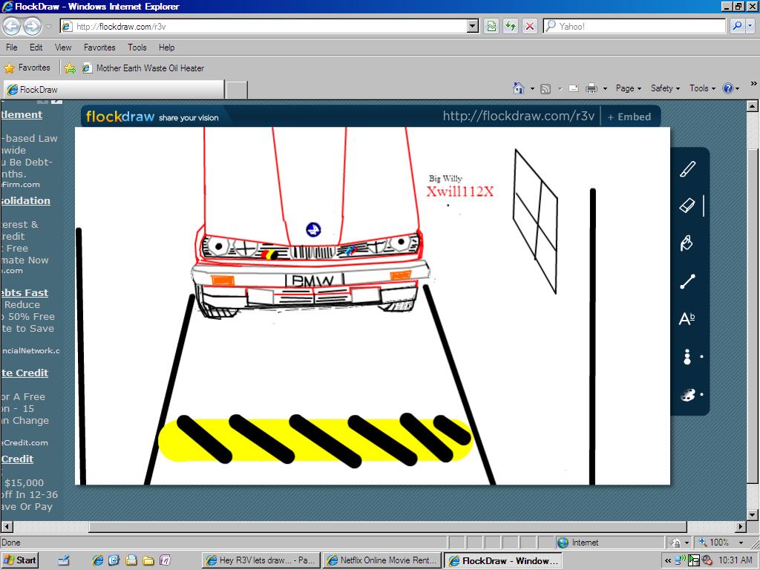The width and height of the screenshot is (760, 570).
Task: Activate the text tool
Action: coord(687,319)
